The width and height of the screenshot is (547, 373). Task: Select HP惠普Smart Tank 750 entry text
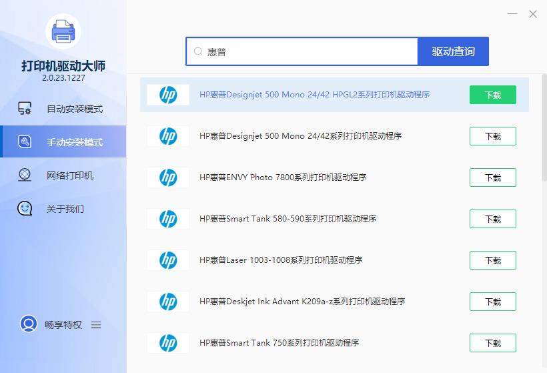coord(279,343)
